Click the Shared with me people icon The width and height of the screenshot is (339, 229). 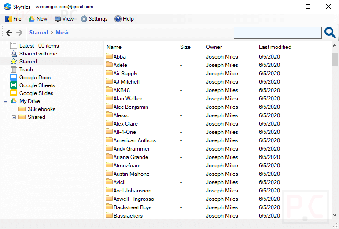[x=14, y=54]
